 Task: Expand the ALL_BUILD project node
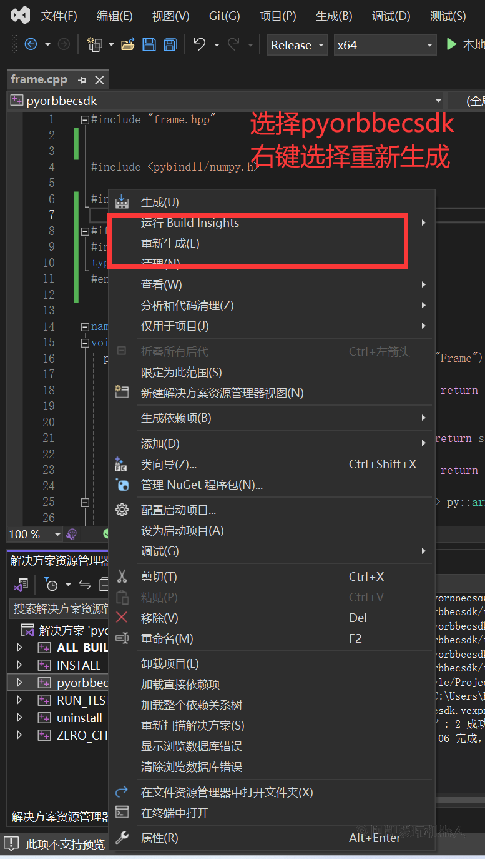(x=19, y=648)
